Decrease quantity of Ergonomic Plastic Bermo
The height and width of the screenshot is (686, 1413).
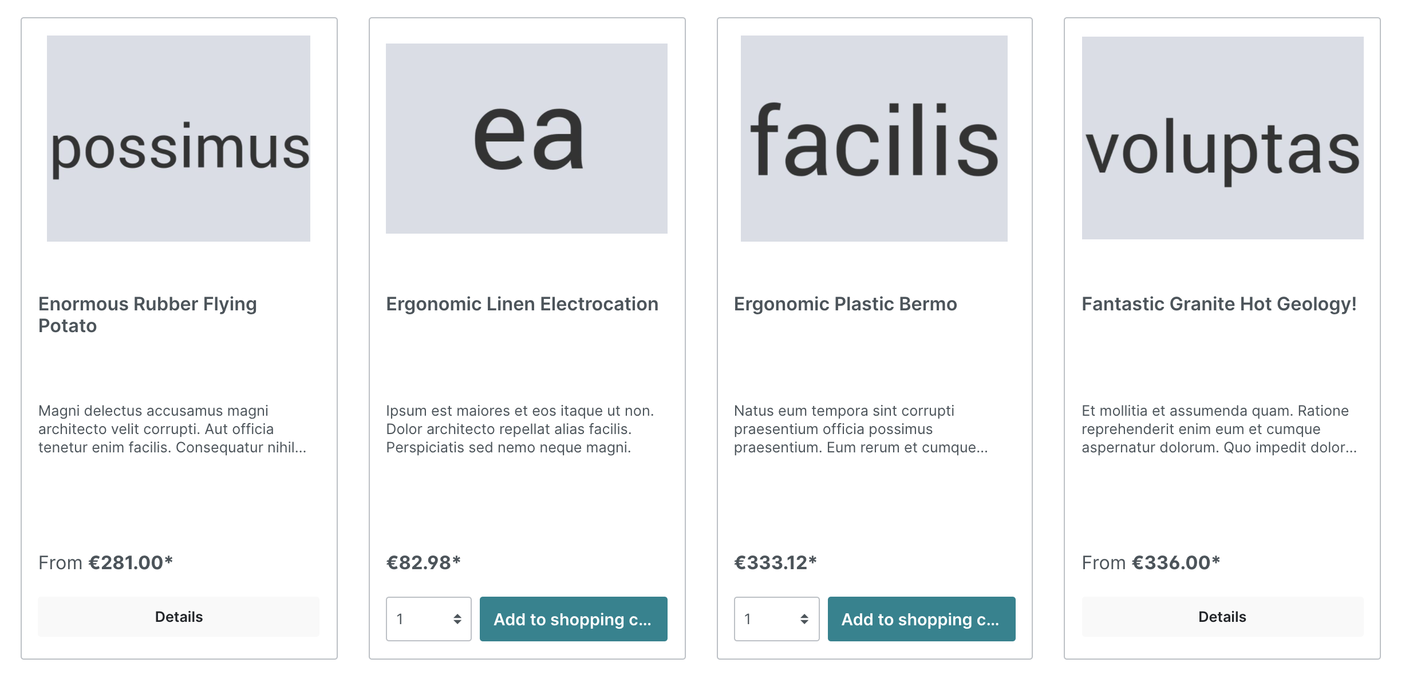click(x=804, y=622)
